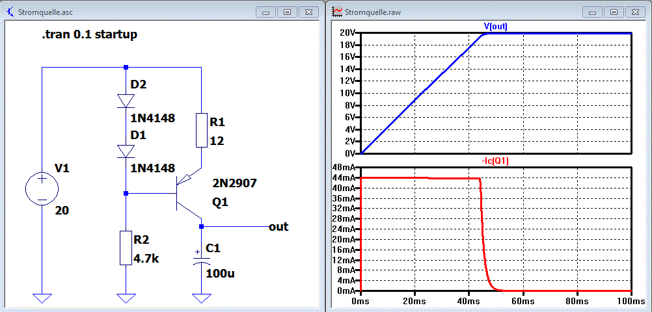Click the V(out) trace label
Screen dimensions: 652x312
pos(496,27)
